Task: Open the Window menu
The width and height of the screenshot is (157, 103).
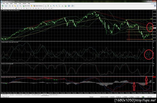Action: (x=24, y=3)
